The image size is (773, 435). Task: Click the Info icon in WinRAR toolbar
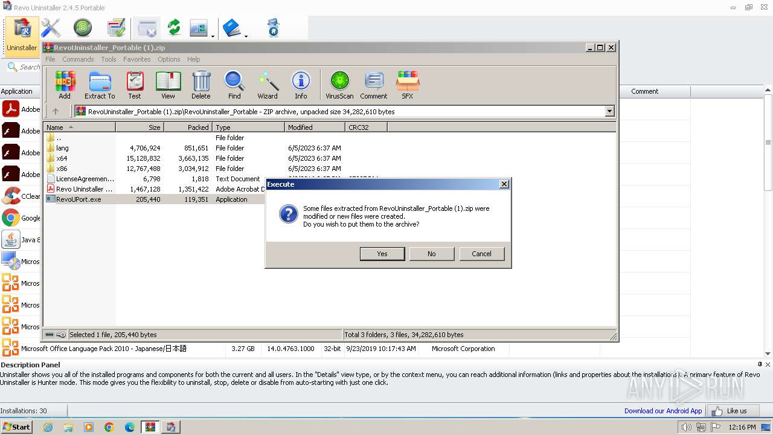coord(301,85)
